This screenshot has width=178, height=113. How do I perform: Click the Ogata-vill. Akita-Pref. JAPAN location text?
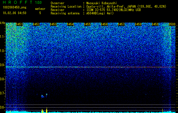(126, 6)
